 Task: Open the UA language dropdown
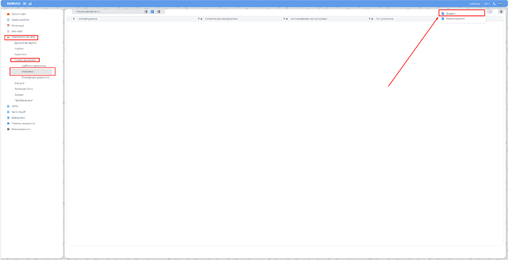(486, 4)
